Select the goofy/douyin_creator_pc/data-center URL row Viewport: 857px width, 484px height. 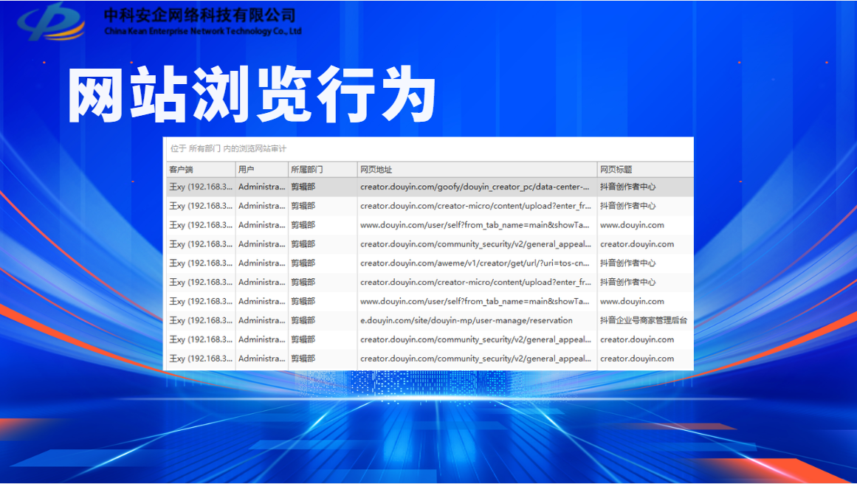tap(430, 187)
